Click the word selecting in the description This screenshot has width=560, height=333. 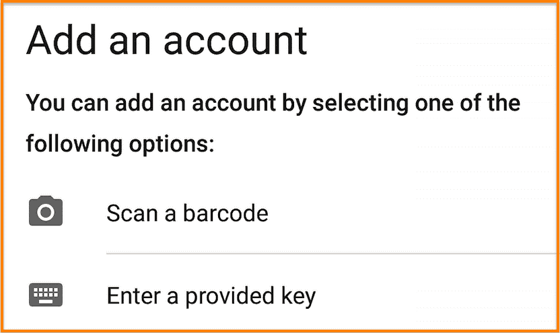pos(360,104)
